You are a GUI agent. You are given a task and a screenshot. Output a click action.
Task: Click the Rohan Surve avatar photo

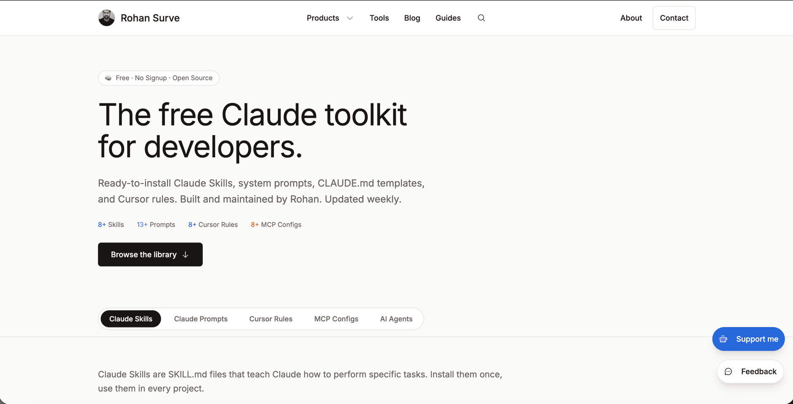(107, 18)
